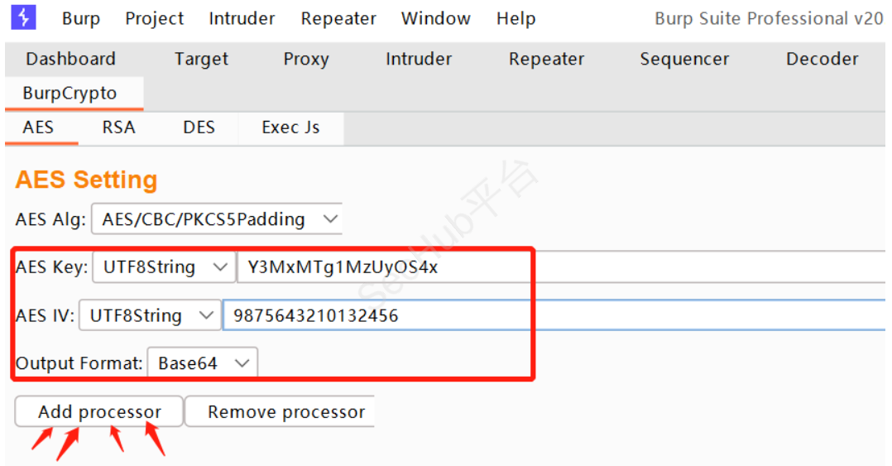
Task: Switch to the Proxy tab
Action: pyautogui.click(x=306, y=59)
